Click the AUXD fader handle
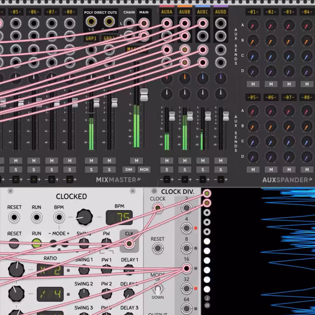Viewport: 315px width, 315px height. click(226, 116)
